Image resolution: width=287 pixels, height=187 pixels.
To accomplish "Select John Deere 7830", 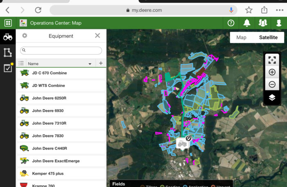I will [61, 136].
